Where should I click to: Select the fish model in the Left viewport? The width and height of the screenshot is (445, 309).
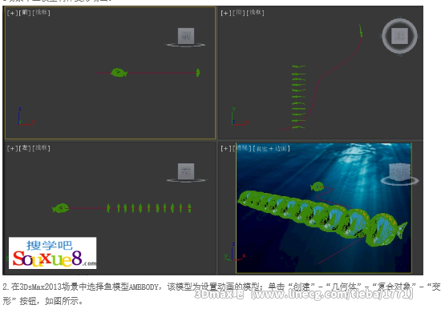coord(60,208)
